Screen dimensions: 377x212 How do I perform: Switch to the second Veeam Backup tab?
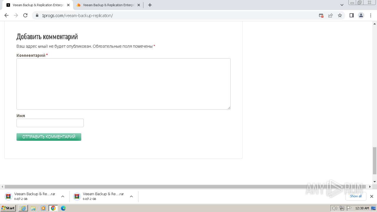(108, 5)
